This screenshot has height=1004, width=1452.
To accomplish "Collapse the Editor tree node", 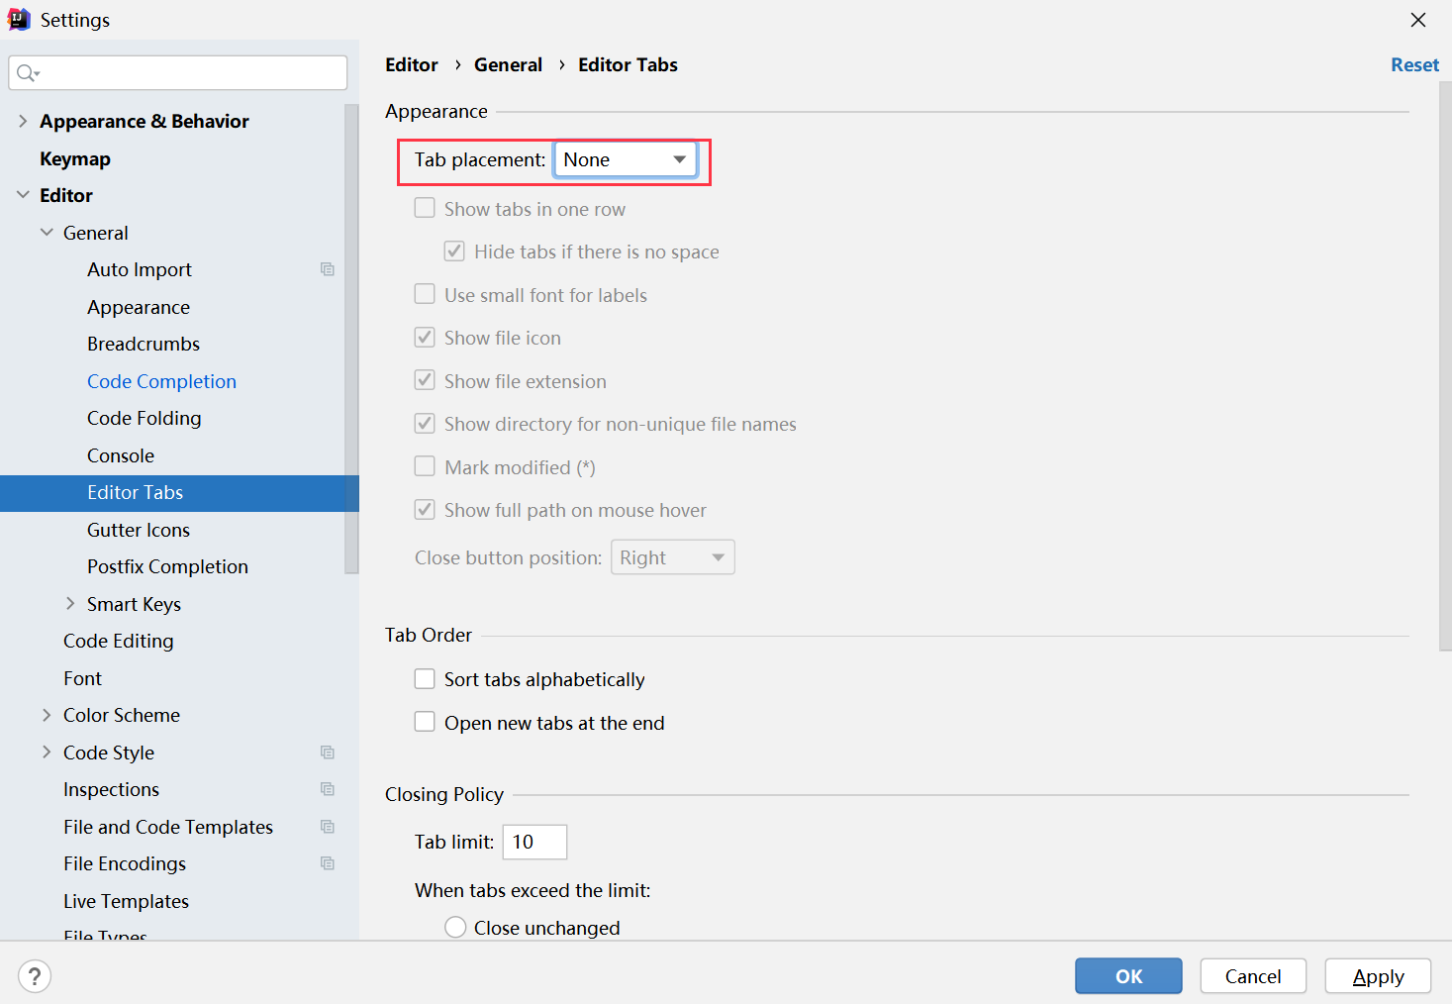I will [x=23, y=195].
